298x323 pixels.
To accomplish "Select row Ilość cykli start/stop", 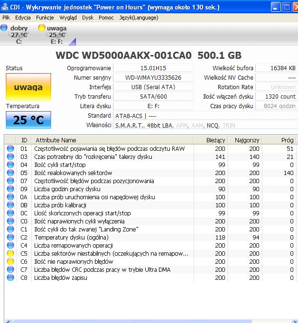I will coord(150,165).
